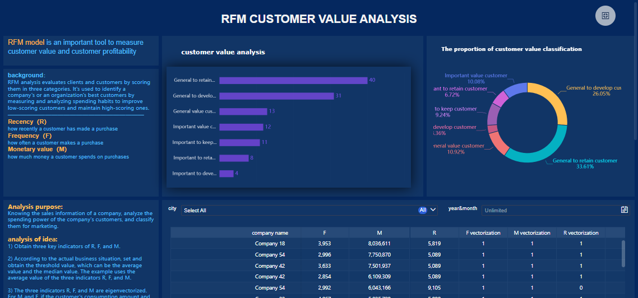Click the blue All badge in city filter
638x298 pixels.
coord(422,210)
